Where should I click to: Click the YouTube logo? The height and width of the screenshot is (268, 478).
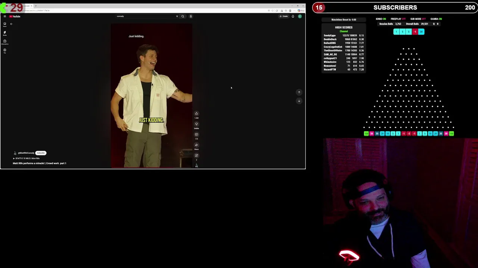coord(15,16)
